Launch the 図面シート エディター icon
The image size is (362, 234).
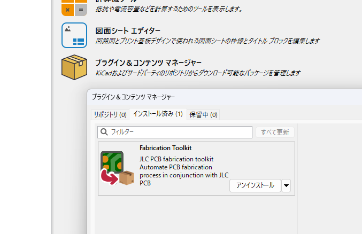pos(74,35)
